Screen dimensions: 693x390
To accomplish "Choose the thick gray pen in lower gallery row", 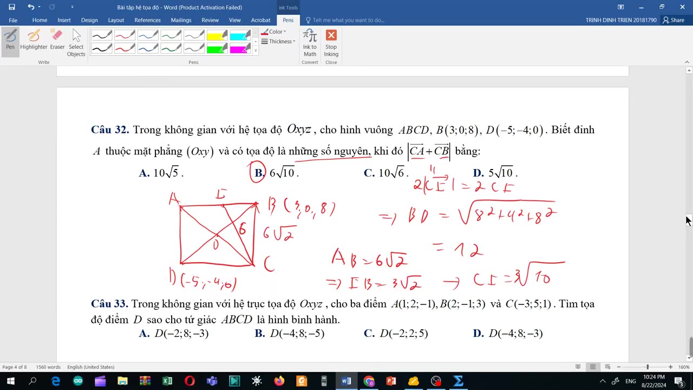I will point(194,48).
